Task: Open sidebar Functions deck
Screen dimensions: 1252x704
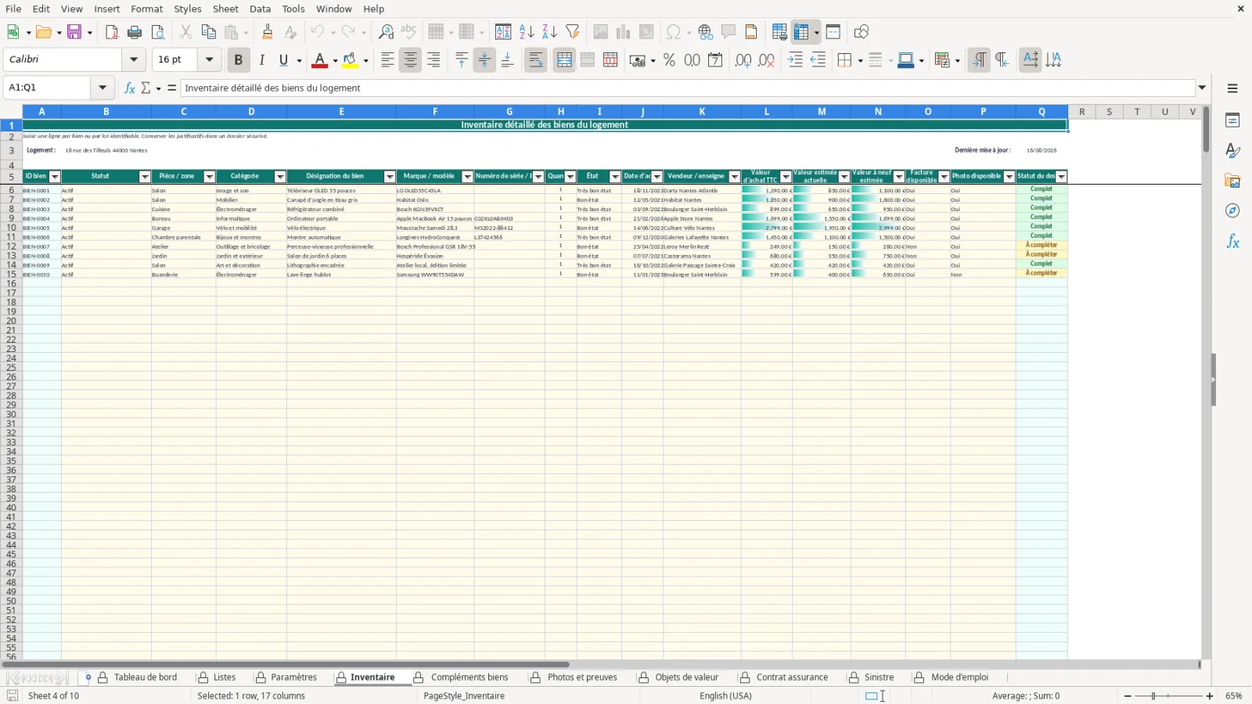Action: [1232, 242]
